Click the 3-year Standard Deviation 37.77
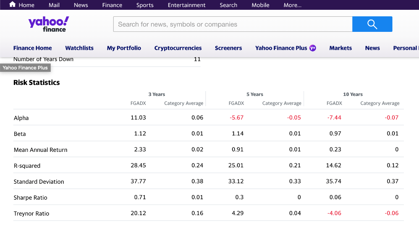This screenshot has height=227, width=419. (138, 182)
